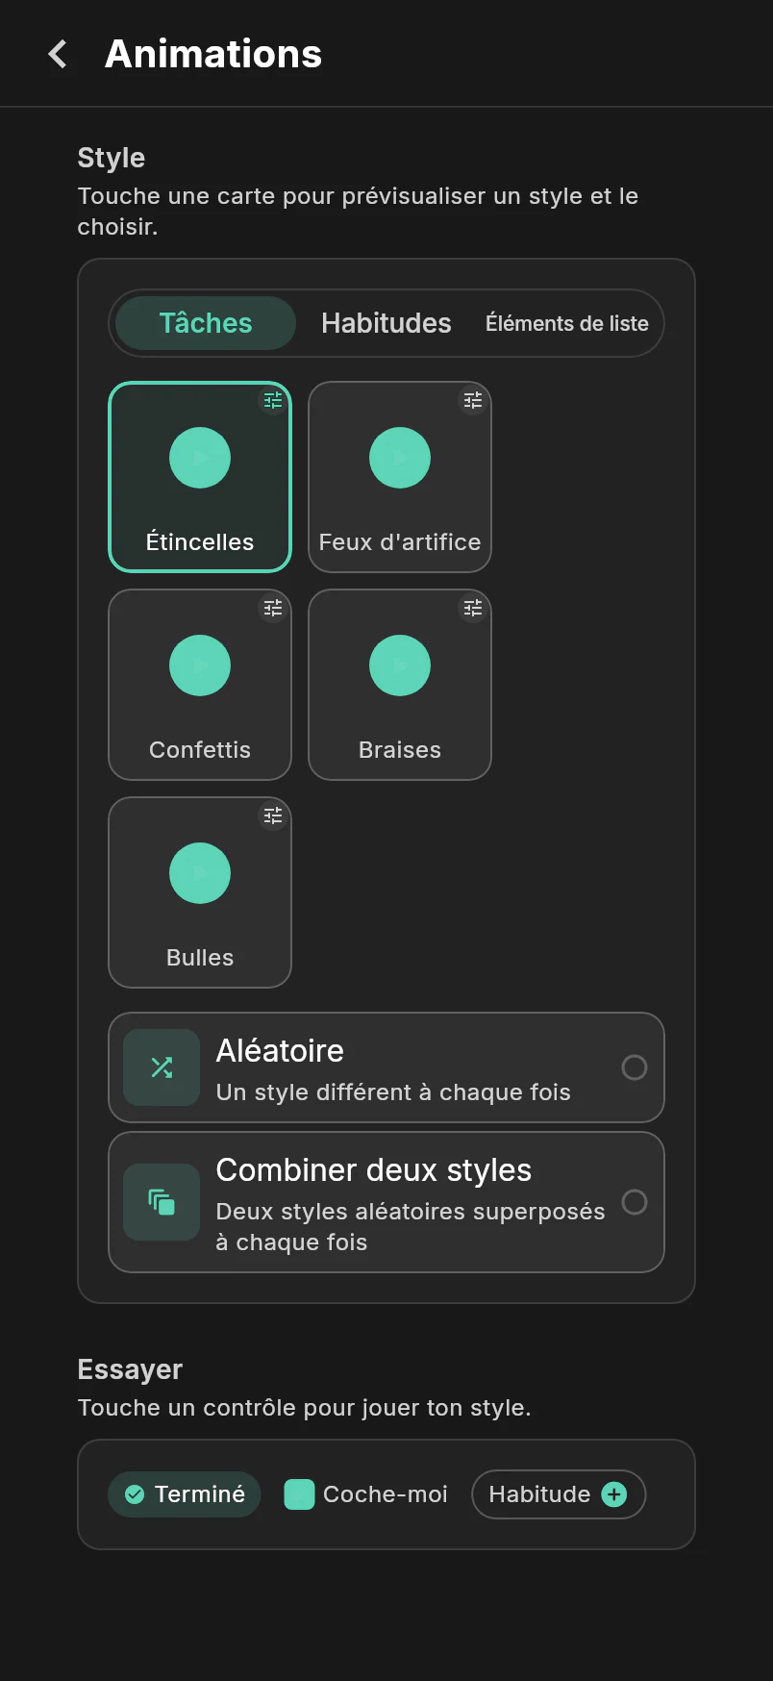
Task: Select the Tâches tab
Action: point(206,323)
